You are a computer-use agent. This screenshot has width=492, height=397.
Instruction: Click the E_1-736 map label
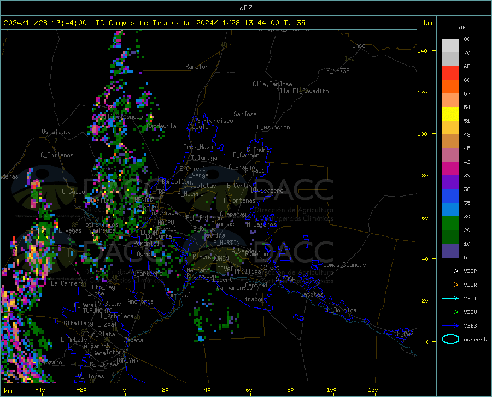pyautogui.click(x=338, y=71)
